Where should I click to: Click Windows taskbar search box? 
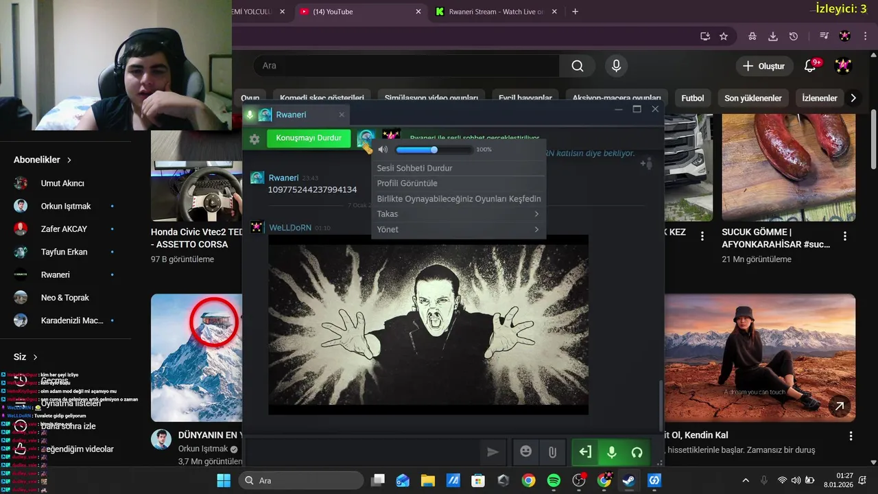[301, 480]
